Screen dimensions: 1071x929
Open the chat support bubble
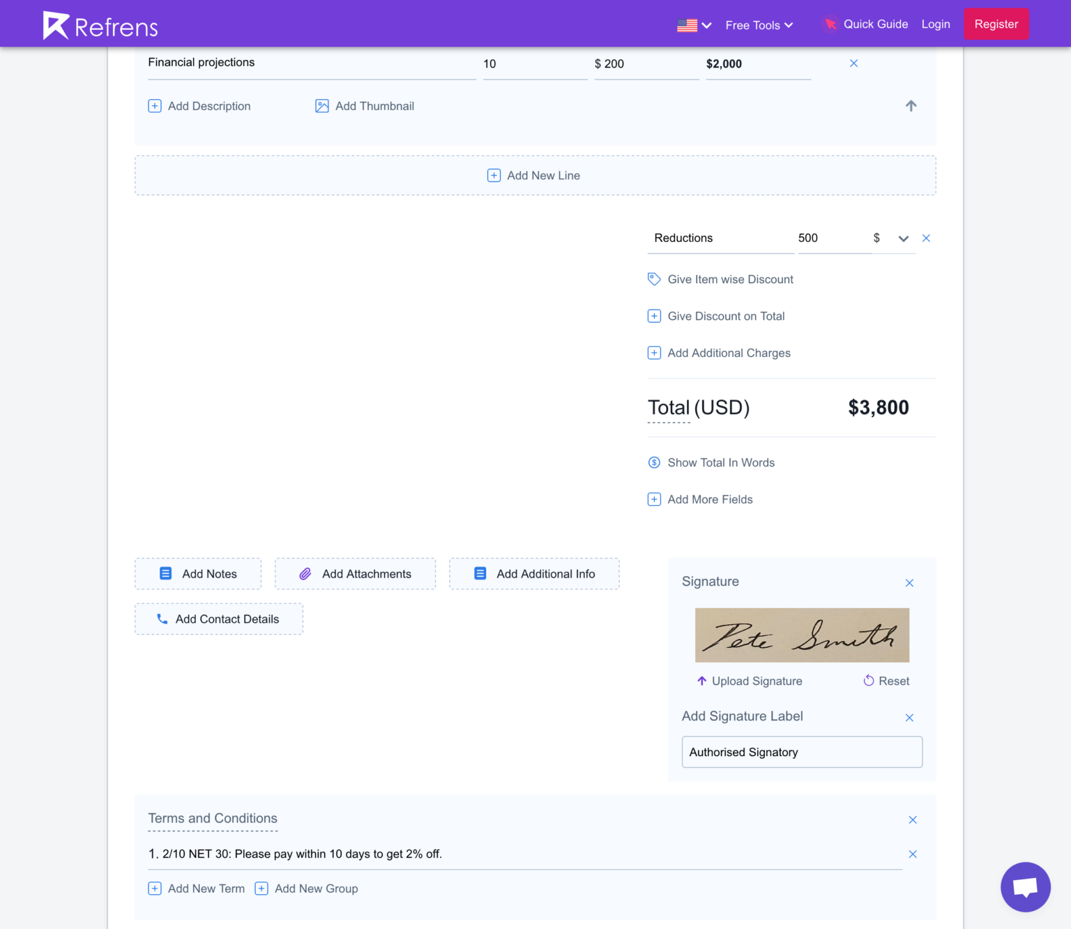[x=1025, y=886]
